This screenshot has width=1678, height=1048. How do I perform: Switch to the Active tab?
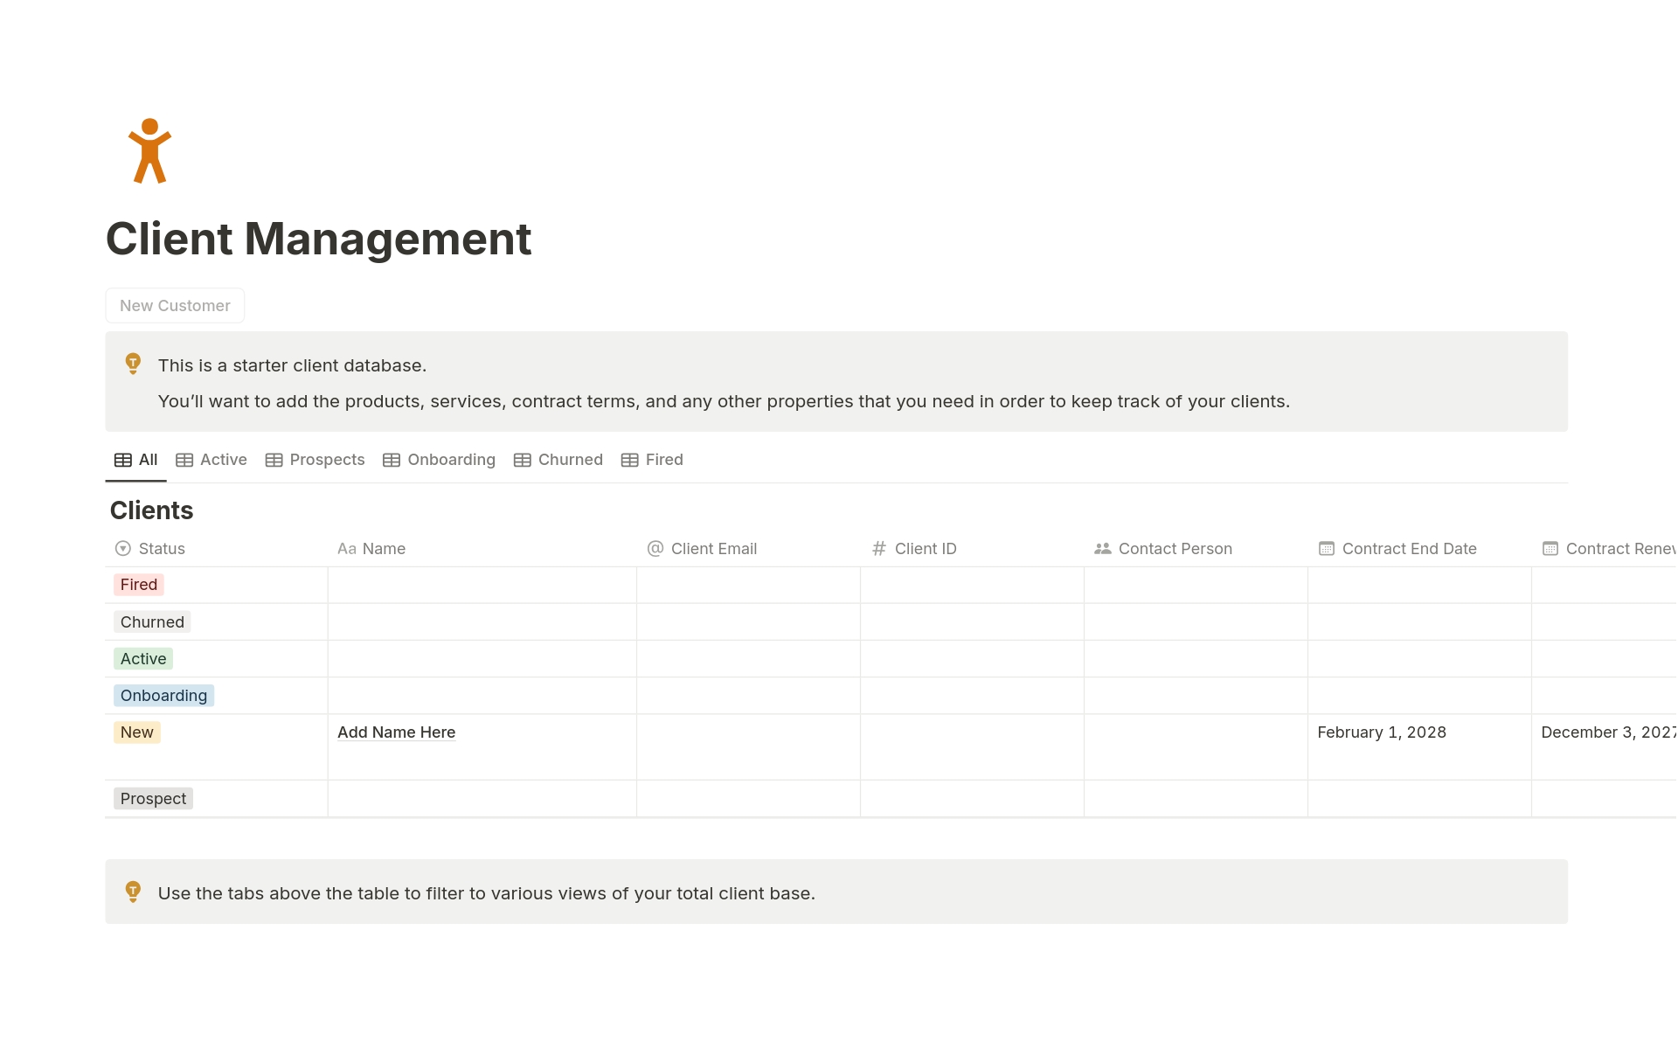[x=211, y=460]
